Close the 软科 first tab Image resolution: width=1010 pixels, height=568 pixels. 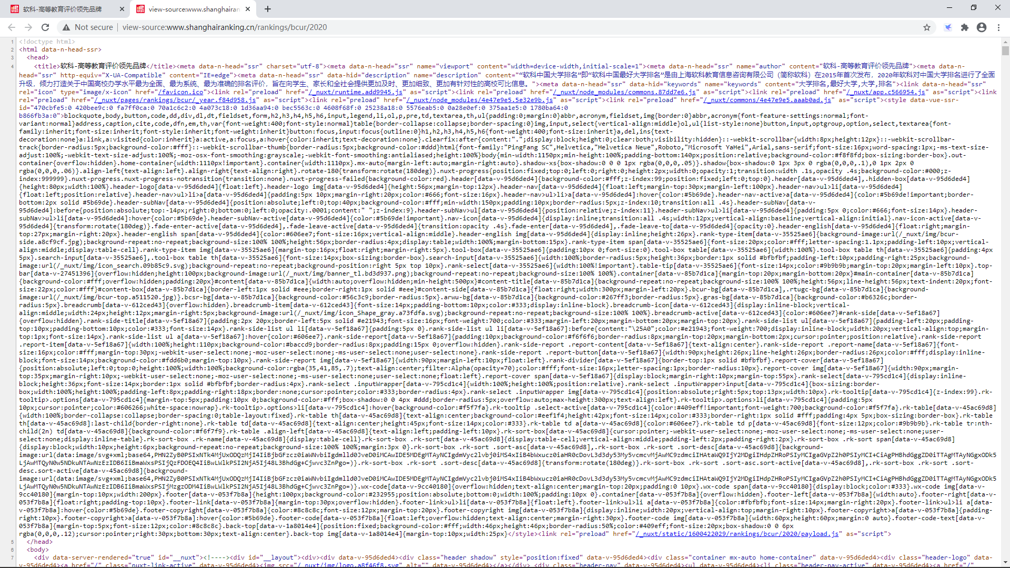coord(122,9)
